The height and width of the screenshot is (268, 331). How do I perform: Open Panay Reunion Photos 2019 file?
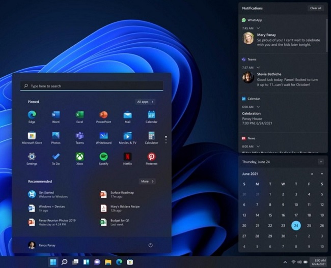coord(52,222)
